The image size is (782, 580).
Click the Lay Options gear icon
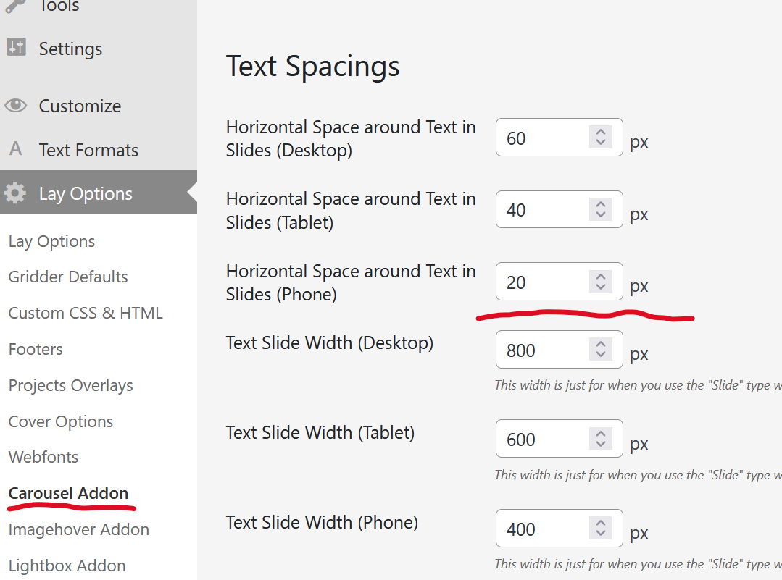pyautogui.click(x=15, y=193)
